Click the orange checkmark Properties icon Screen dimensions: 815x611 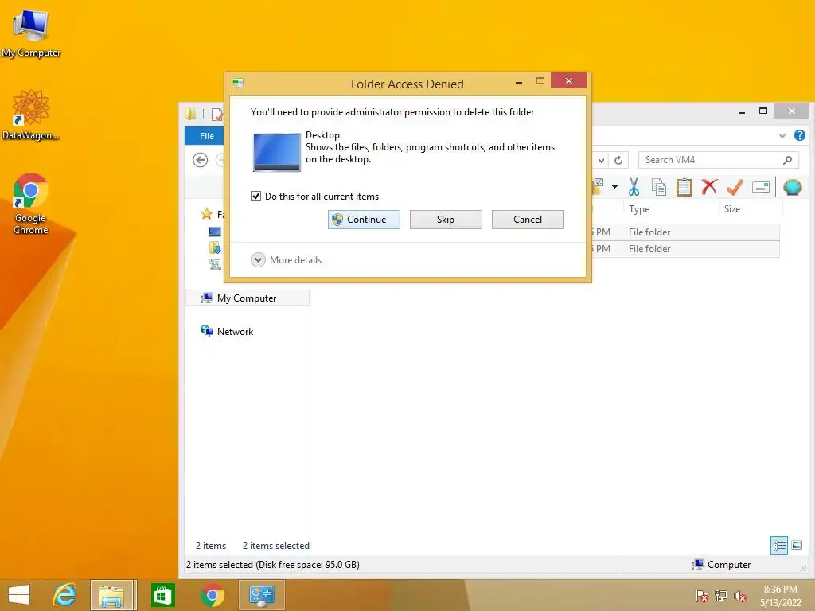tap(735, 187)
